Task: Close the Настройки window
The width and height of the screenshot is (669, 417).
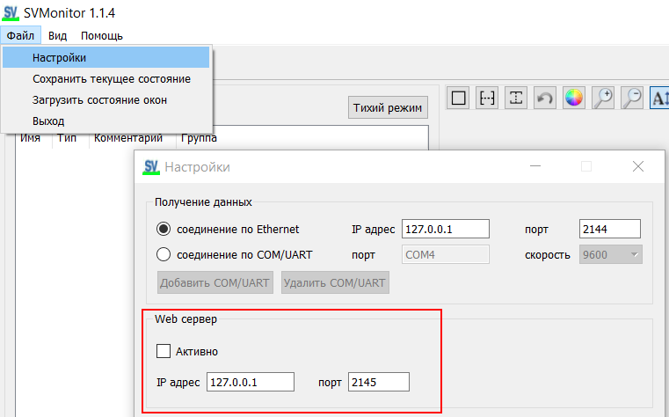Action: (638, 166)
